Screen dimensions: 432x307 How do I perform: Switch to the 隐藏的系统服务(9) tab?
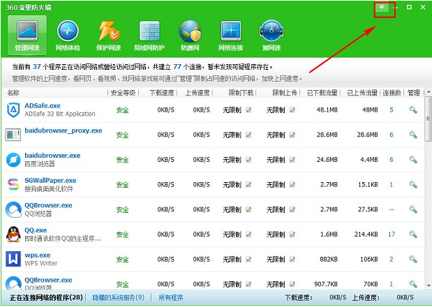tap(119, 298)
